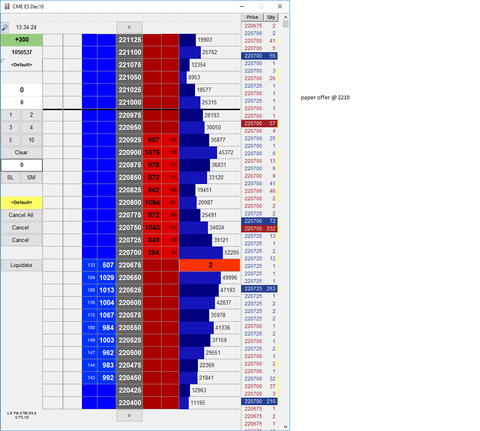
Task: Focus the order quantity input field
Action: click(22, 165)
